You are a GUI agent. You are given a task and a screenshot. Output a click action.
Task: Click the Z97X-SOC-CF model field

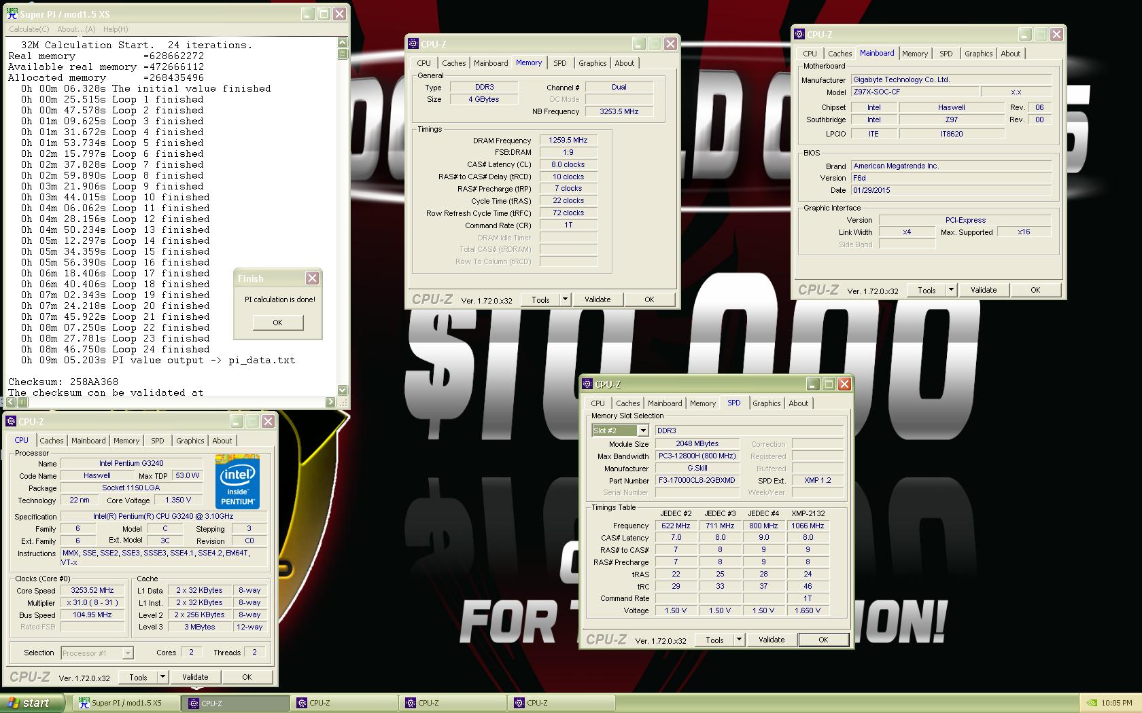[x=915, y=92]
